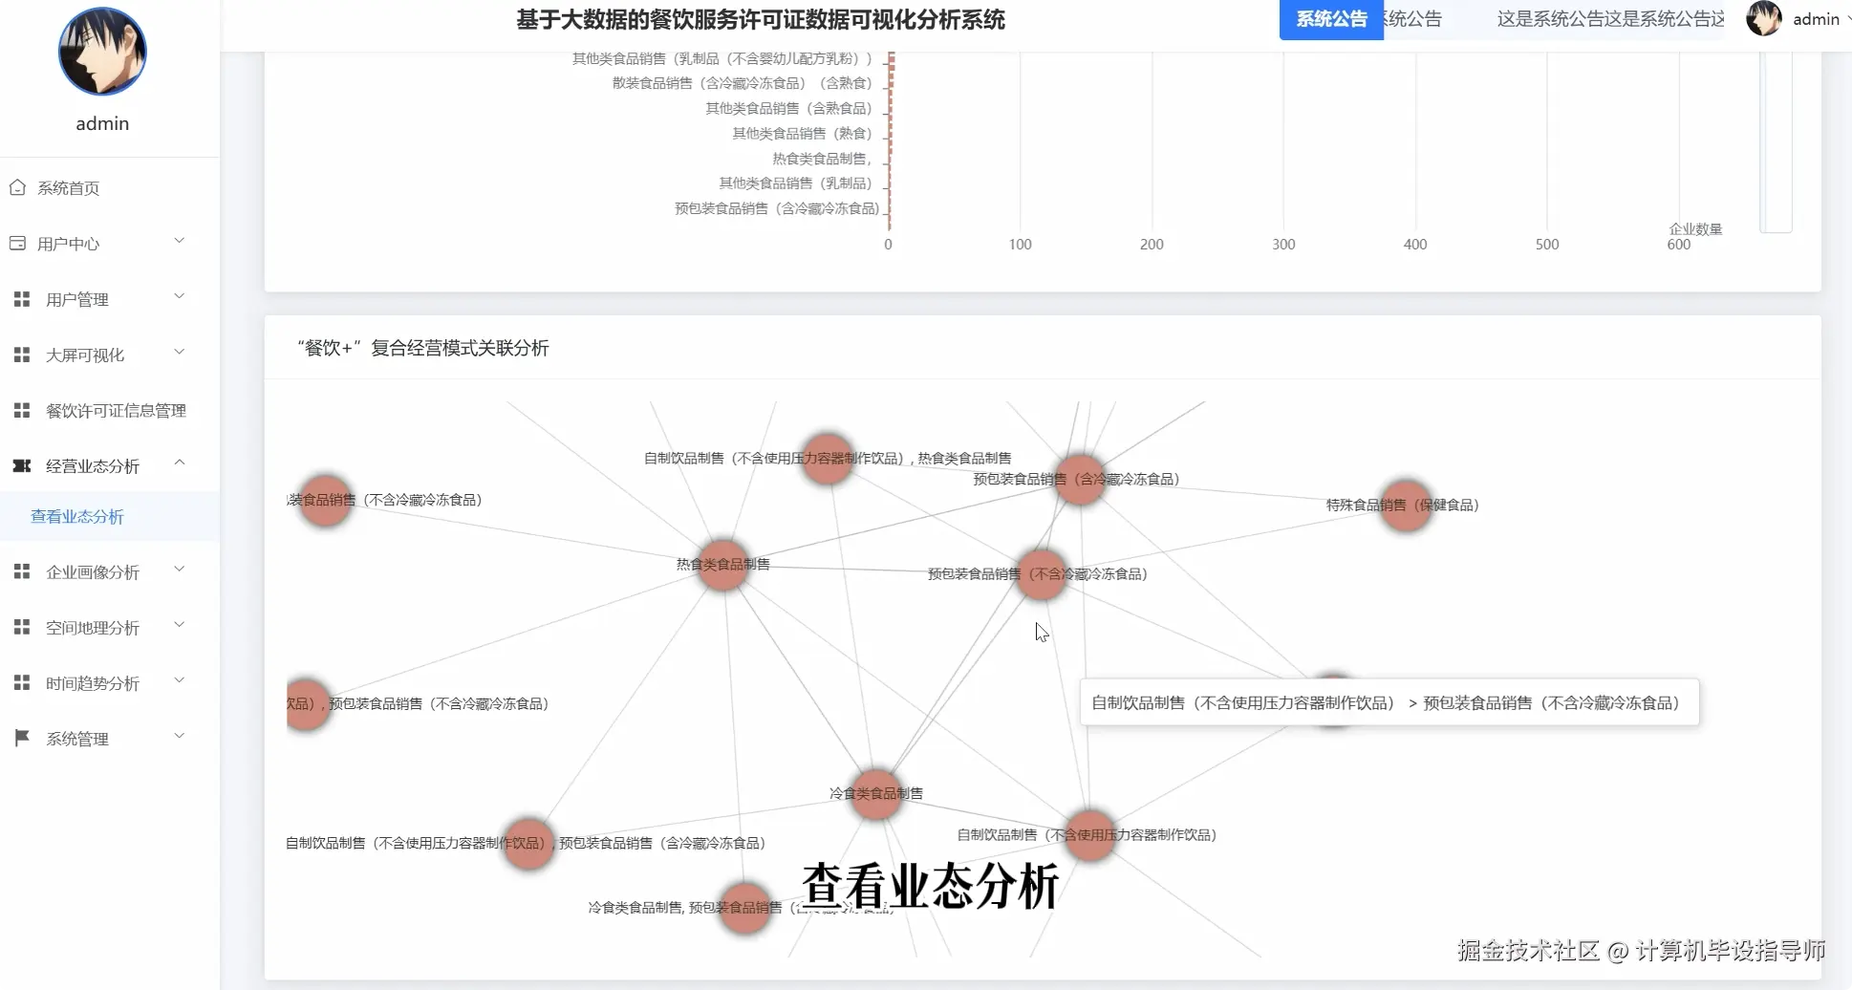Click the 企业画像分析 grid icon

pyautogui.click(x=22, y=571)
